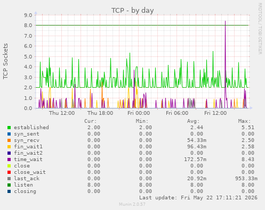The width and height of the screenshot is (265, 210).
Task: Click the 'Thu 18:00' time axis label
Action: [x=100, y=113]
